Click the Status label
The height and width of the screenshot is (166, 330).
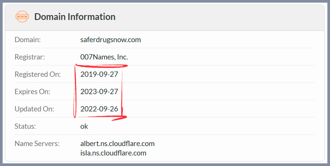click(25, 126)
